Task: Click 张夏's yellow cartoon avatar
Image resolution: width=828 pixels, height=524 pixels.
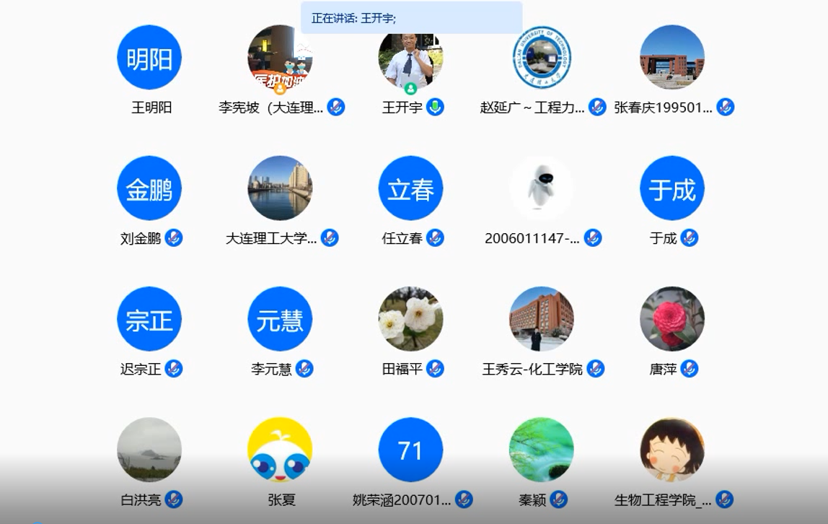Action: tap(280, 450)
